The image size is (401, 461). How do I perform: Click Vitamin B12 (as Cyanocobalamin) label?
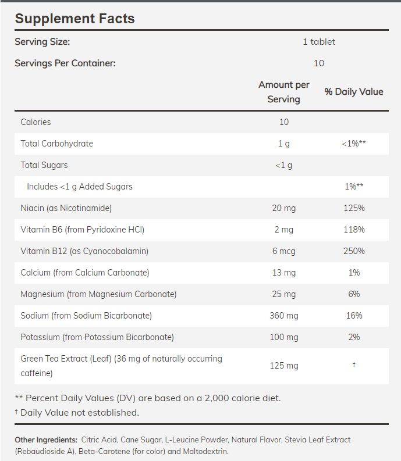tap(84, 251)
